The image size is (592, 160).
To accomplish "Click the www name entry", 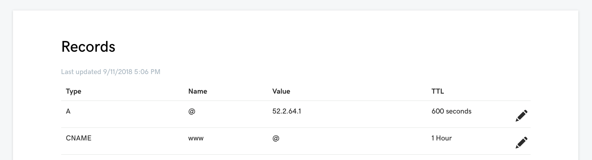I will click(196, 138).
